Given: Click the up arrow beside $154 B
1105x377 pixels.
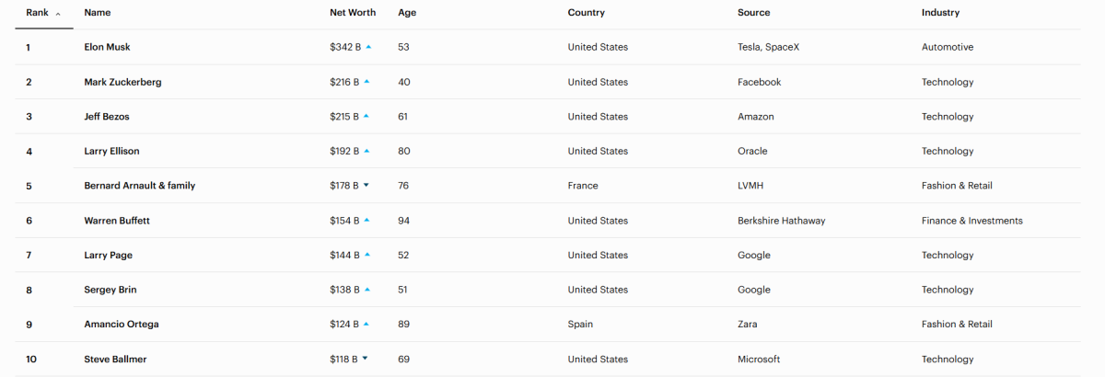Looking at the screenshot, I should (x=366, y=221).
